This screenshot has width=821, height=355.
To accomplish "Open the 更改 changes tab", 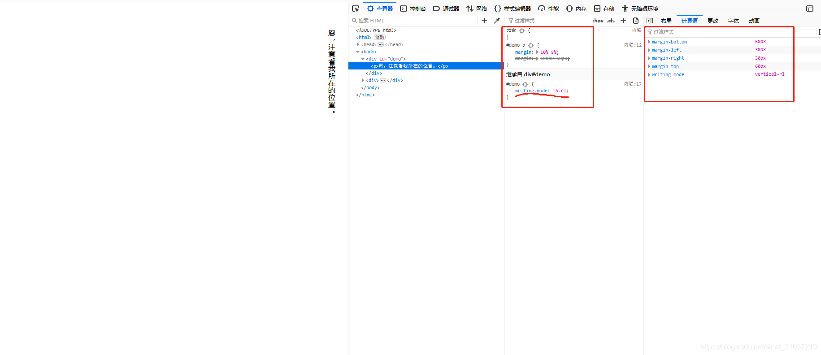I will pos(713,21).
